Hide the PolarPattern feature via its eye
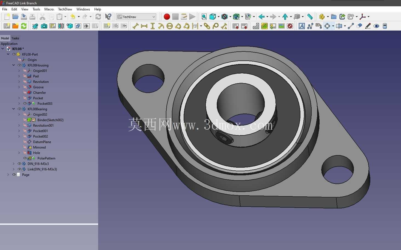The image size is (401, 250). click(x=25, y=158)
